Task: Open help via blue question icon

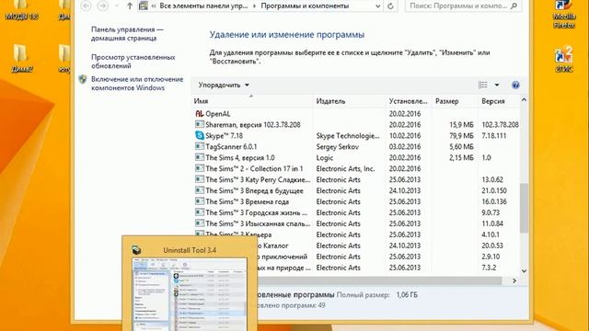Action: tap(515, 85)
